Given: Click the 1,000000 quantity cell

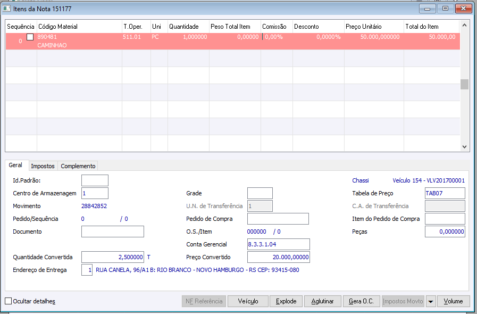Looking at the screenshot, I should (195, 37).
